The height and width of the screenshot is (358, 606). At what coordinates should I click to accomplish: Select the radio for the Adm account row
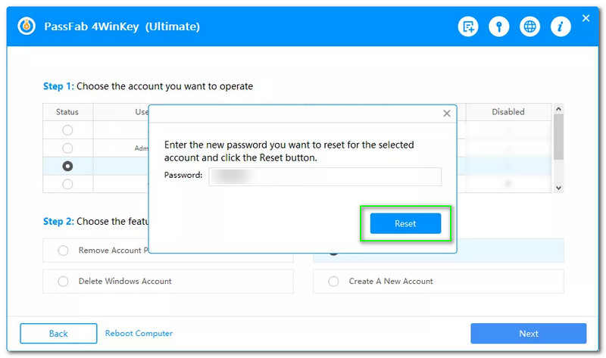point(67,148)
